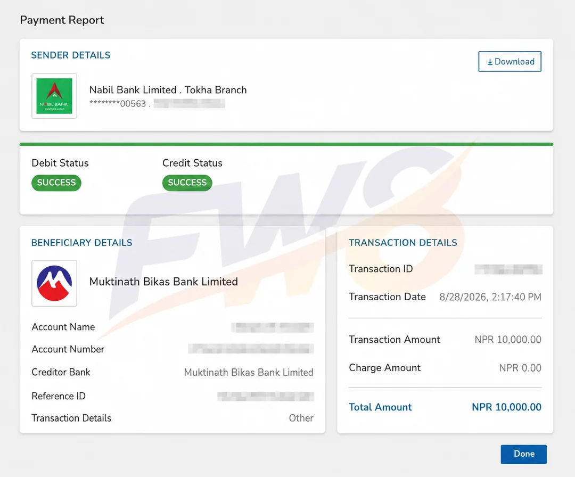Click the 'Account Name' label

click(63, 327)
